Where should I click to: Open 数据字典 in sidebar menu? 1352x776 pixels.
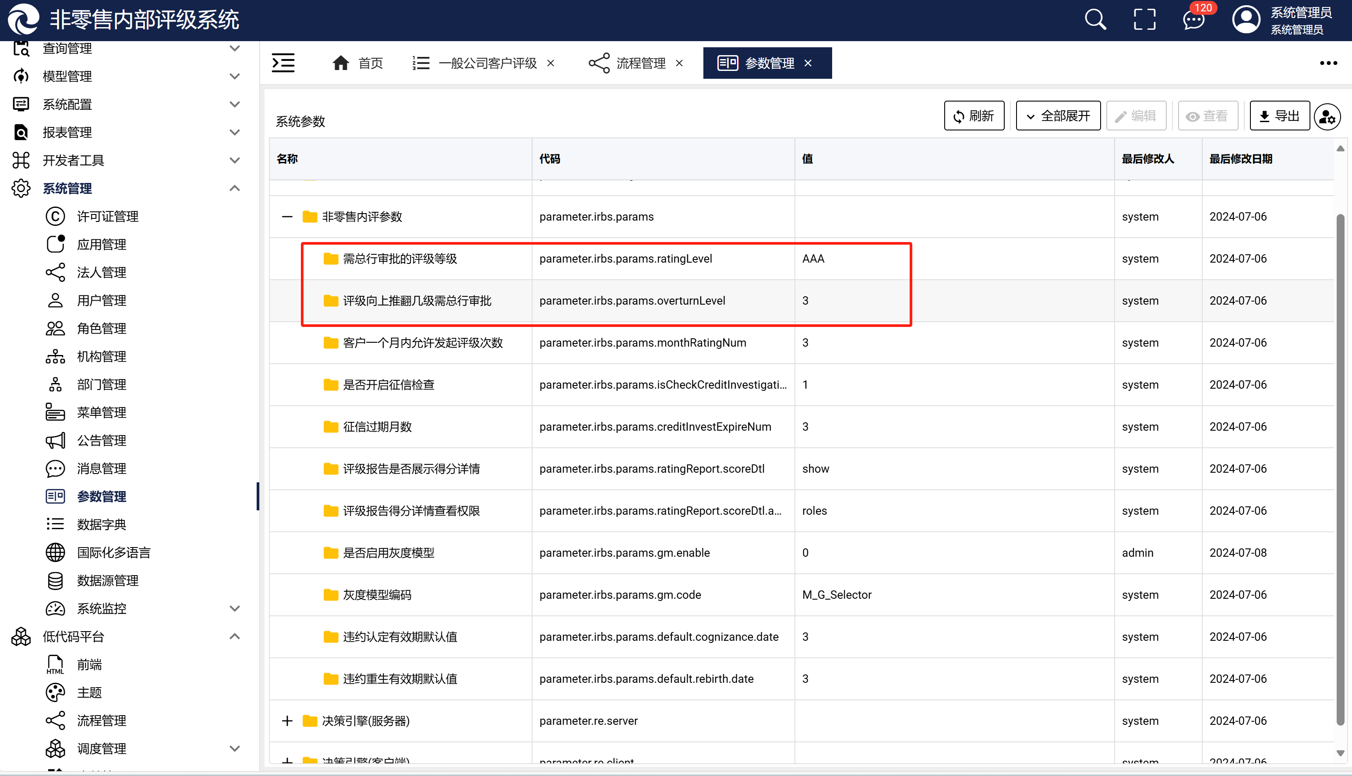[x=101, y=524]
